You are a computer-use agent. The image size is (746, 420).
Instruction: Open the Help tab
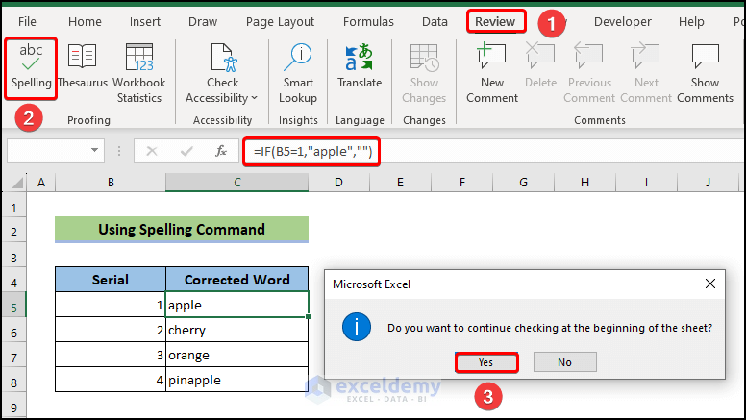(691, 22)
